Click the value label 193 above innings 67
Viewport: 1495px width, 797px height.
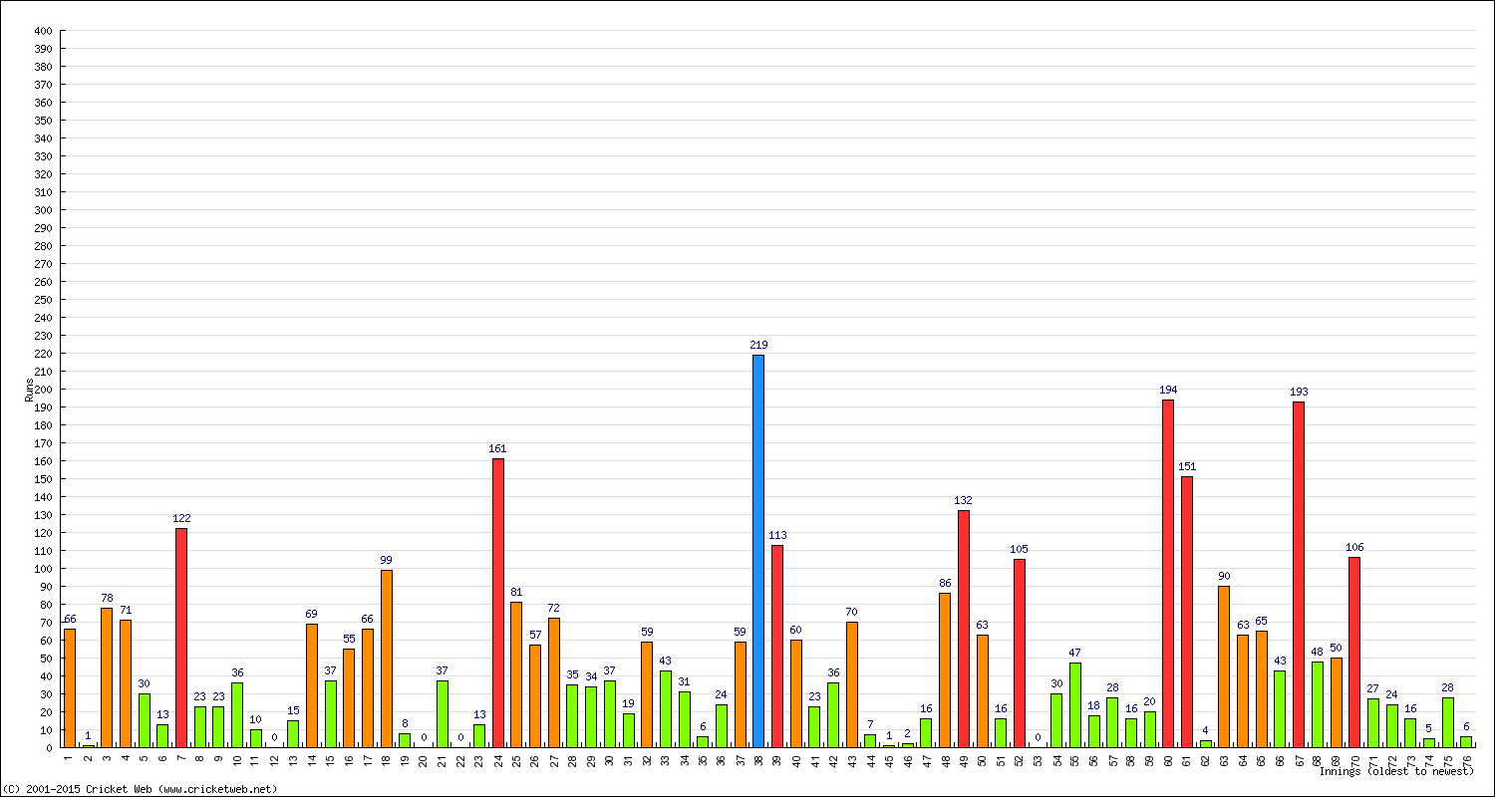tap(1300, 392)
